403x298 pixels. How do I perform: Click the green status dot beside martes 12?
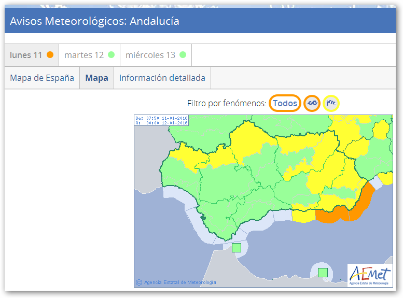(x=111, y=55)
